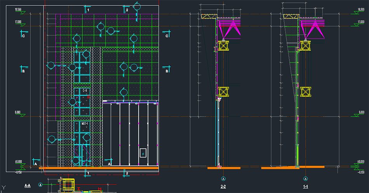Click the A-A drawing title

tap(28, 186)
